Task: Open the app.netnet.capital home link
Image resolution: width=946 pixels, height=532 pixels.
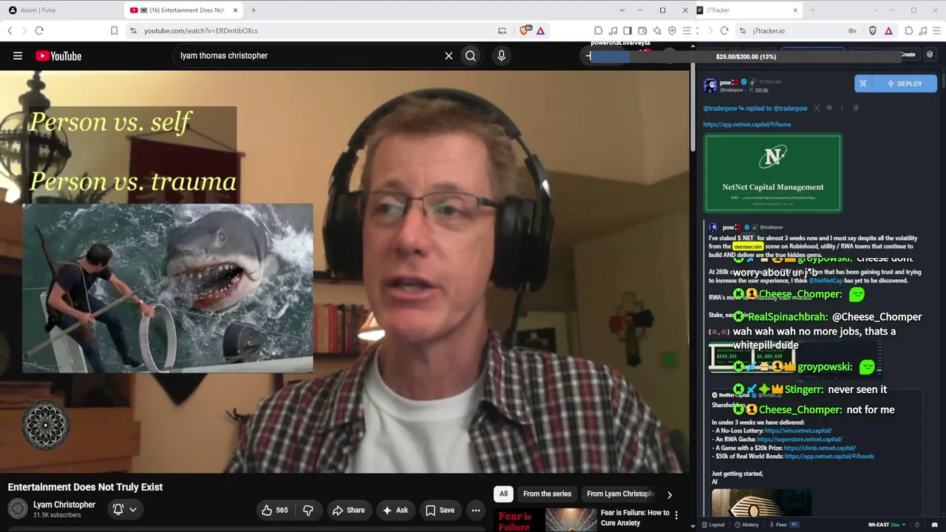Action: coord(747,124)
